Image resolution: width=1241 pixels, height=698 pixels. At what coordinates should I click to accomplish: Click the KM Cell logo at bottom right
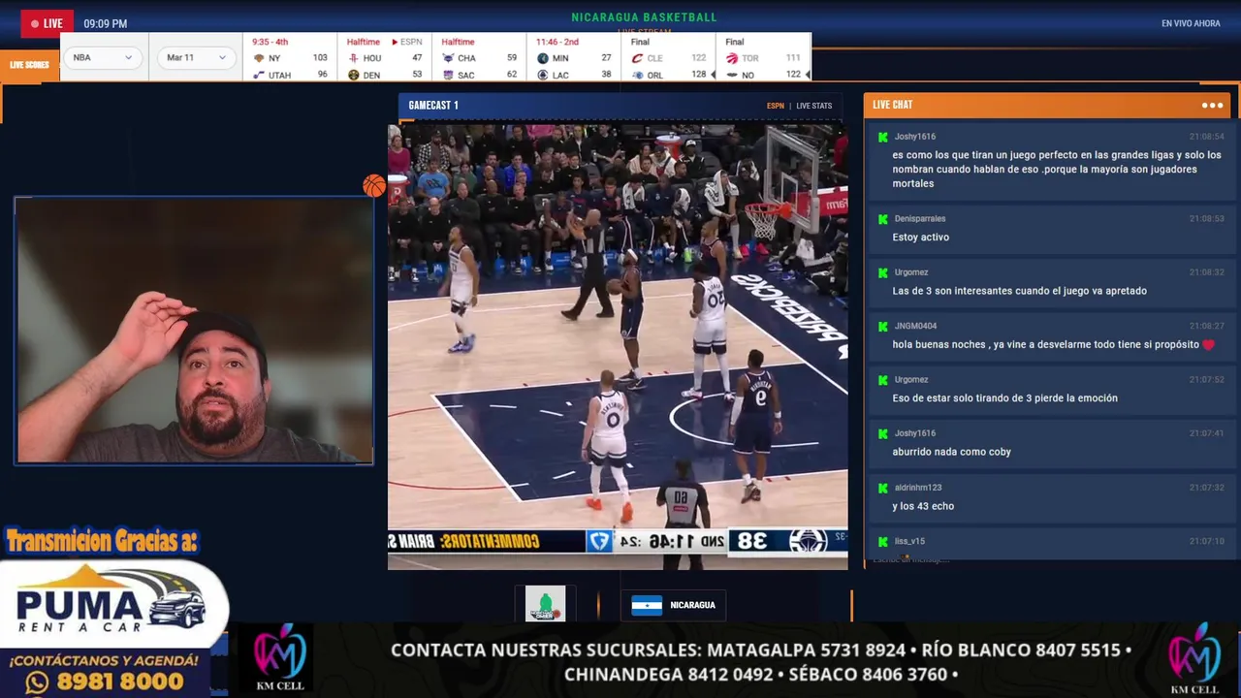pos(1193,659)
